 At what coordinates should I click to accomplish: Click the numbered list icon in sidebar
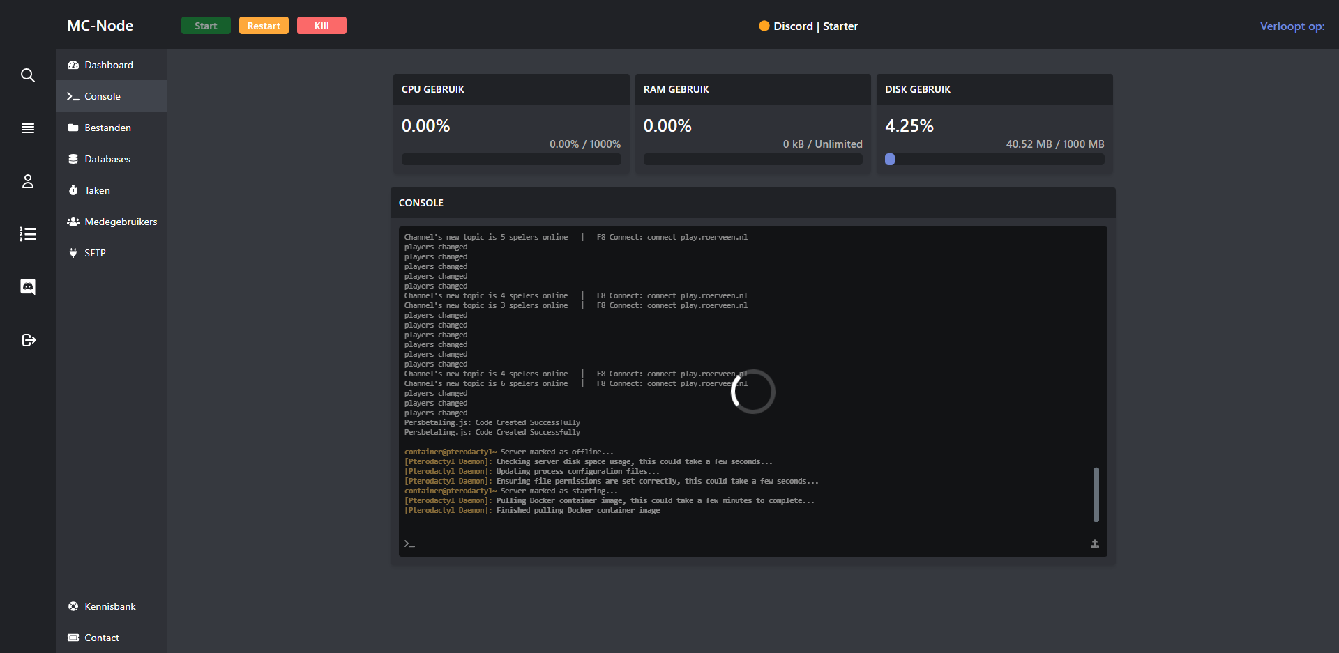28,234
